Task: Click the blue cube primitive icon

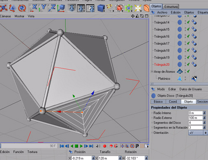Action: point(101,8)
